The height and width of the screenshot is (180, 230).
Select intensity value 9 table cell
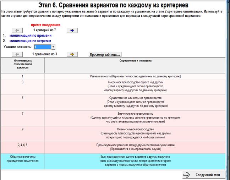23,134
